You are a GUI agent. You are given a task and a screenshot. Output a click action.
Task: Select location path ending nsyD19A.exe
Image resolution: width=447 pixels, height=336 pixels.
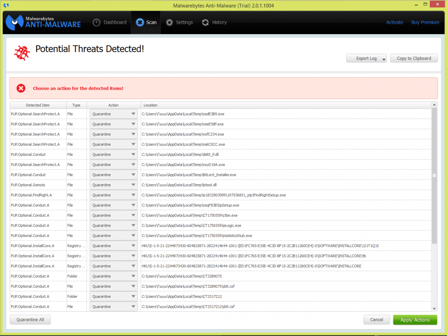183,164
